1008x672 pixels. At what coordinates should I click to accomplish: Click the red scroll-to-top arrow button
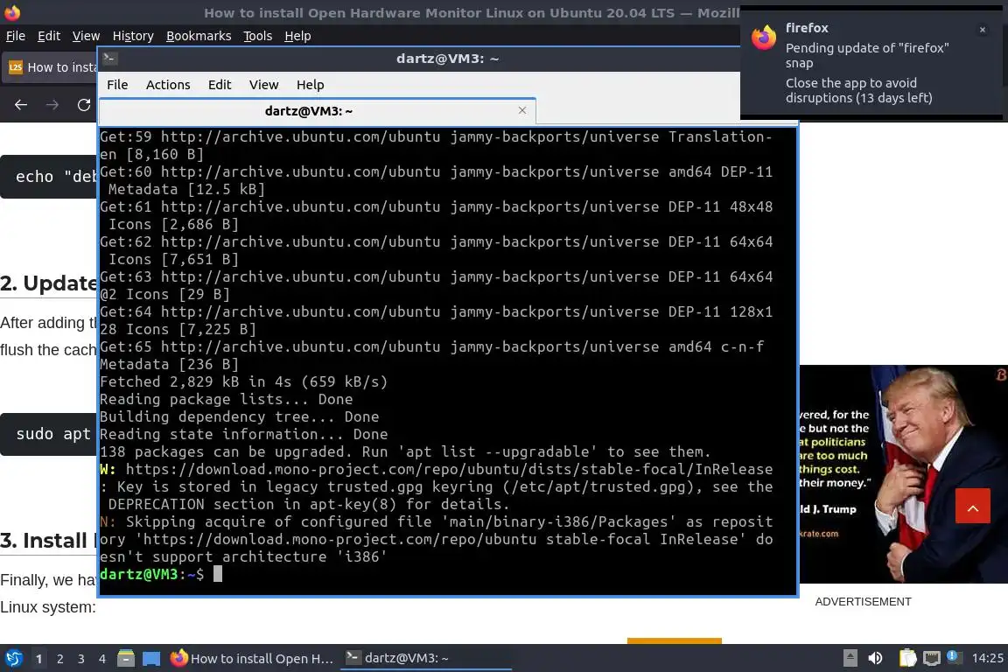[973, 506]
